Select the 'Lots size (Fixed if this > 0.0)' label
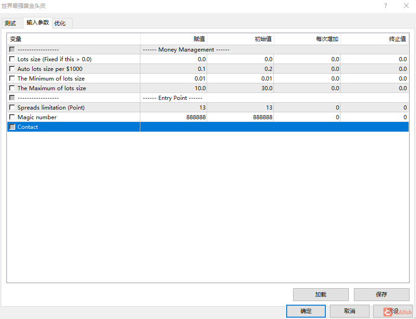 (x=54, y=59)
